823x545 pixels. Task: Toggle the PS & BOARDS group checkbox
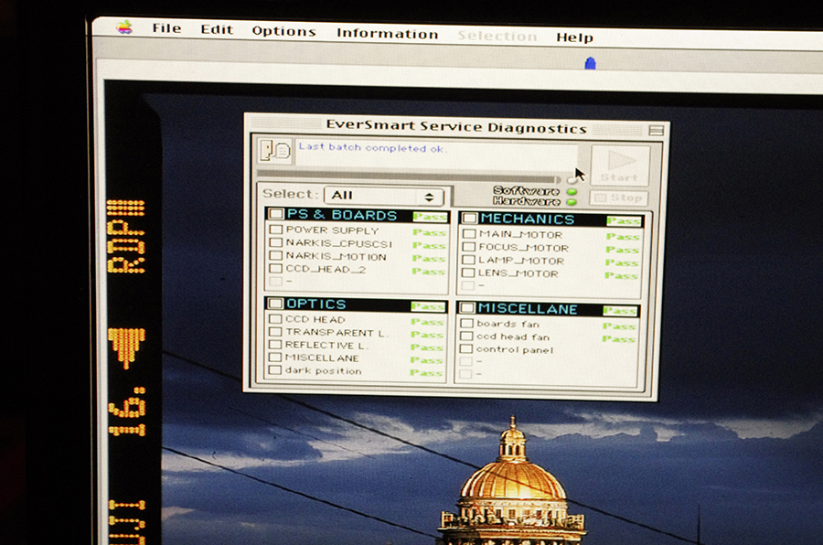coord(275,213)
